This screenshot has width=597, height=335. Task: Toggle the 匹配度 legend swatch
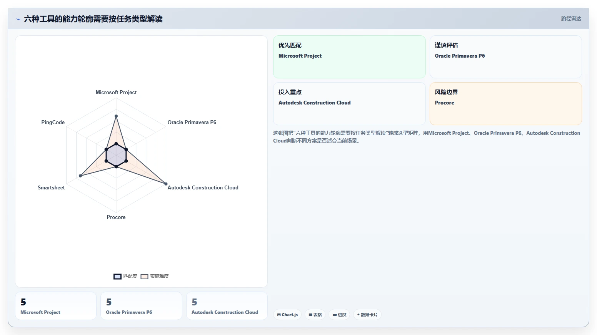point(118,276)
